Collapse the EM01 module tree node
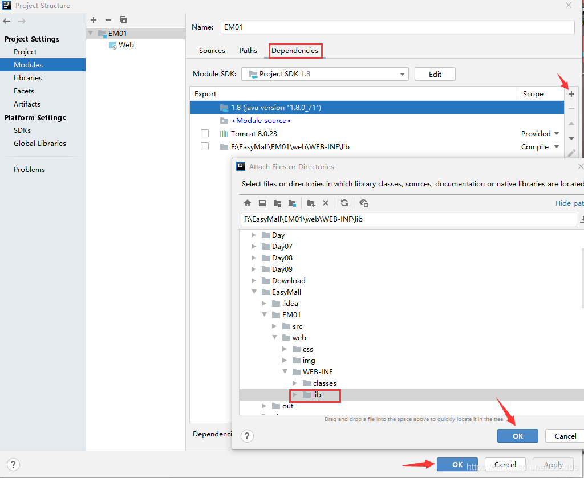Screen dimensions: 584x478 coord(91,33)
